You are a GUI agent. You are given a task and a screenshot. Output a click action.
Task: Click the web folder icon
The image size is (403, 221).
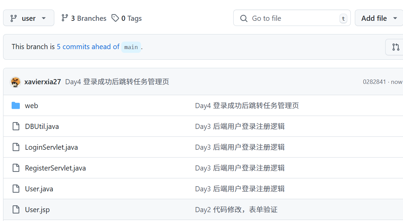[x=16, y=106]
